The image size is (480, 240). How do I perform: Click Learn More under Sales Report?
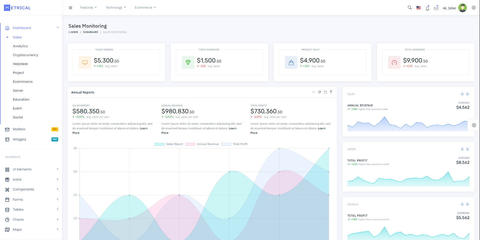point(143,128)
